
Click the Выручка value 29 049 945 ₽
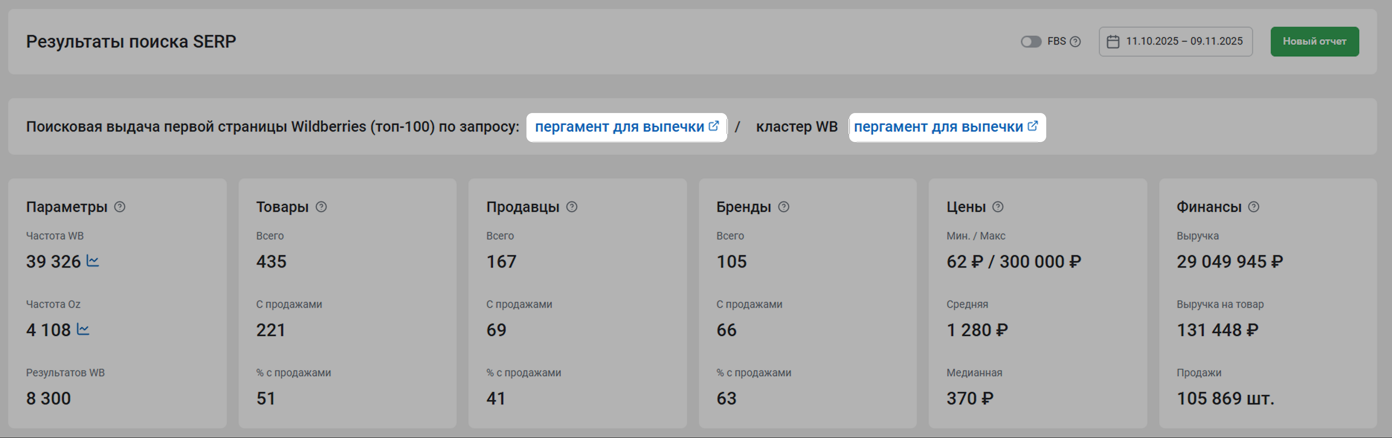1230,262
